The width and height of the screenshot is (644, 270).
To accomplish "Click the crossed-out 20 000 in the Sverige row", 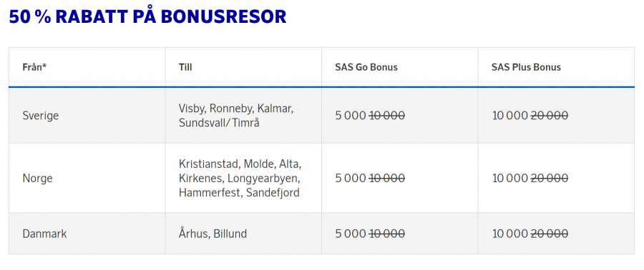I will click(550, 116).
